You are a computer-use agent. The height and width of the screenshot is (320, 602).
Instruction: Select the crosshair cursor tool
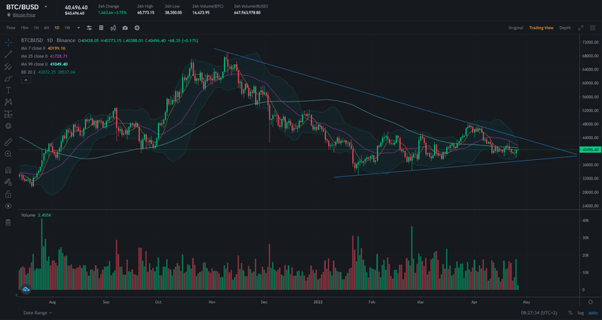click(x=8, y=43)
